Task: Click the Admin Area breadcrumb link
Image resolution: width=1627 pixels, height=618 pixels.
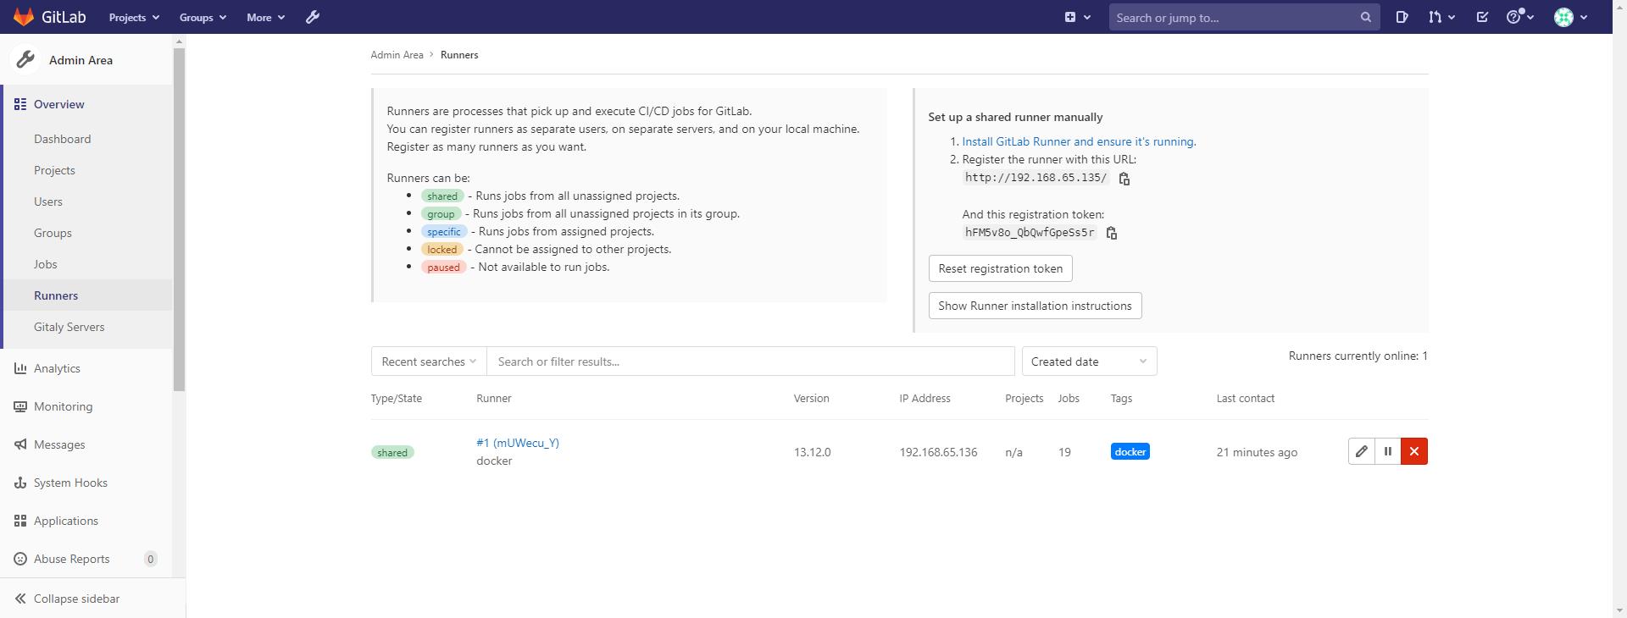Action: coord(397,55)
